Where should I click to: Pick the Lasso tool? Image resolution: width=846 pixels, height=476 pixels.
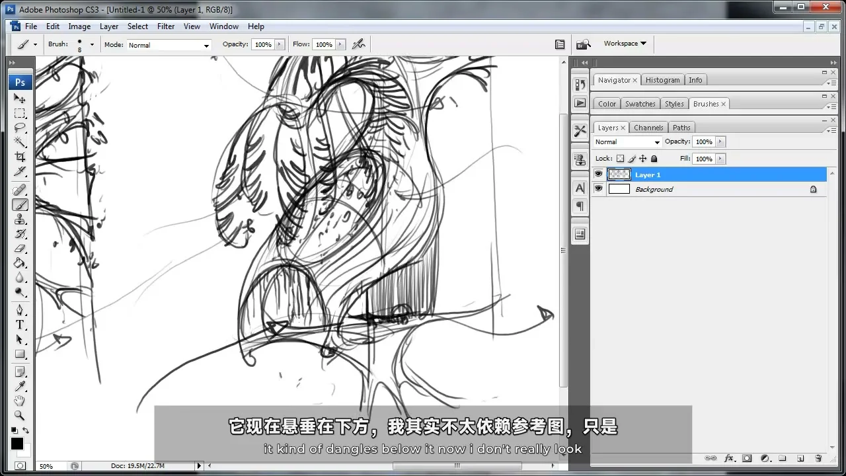click(20, 128)
